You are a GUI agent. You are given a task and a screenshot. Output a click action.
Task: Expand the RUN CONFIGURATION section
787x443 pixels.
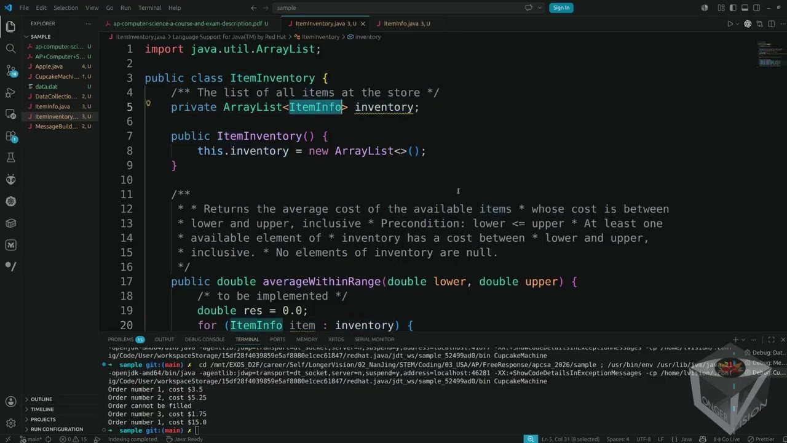(x=57, y=429)
